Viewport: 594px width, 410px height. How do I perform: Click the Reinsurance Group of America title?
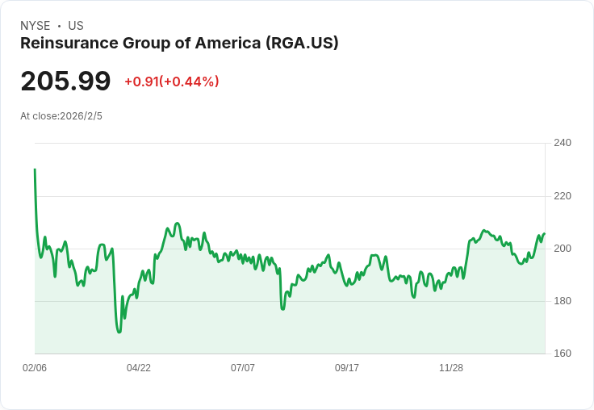click(179, 44)
